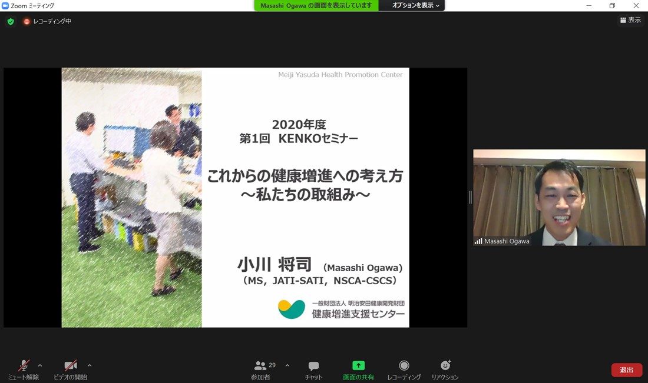This screenshot has height=383, width=648.
Task: Click the signal strength icon beside Masashi Ogawa
Action: click(478, 241)
